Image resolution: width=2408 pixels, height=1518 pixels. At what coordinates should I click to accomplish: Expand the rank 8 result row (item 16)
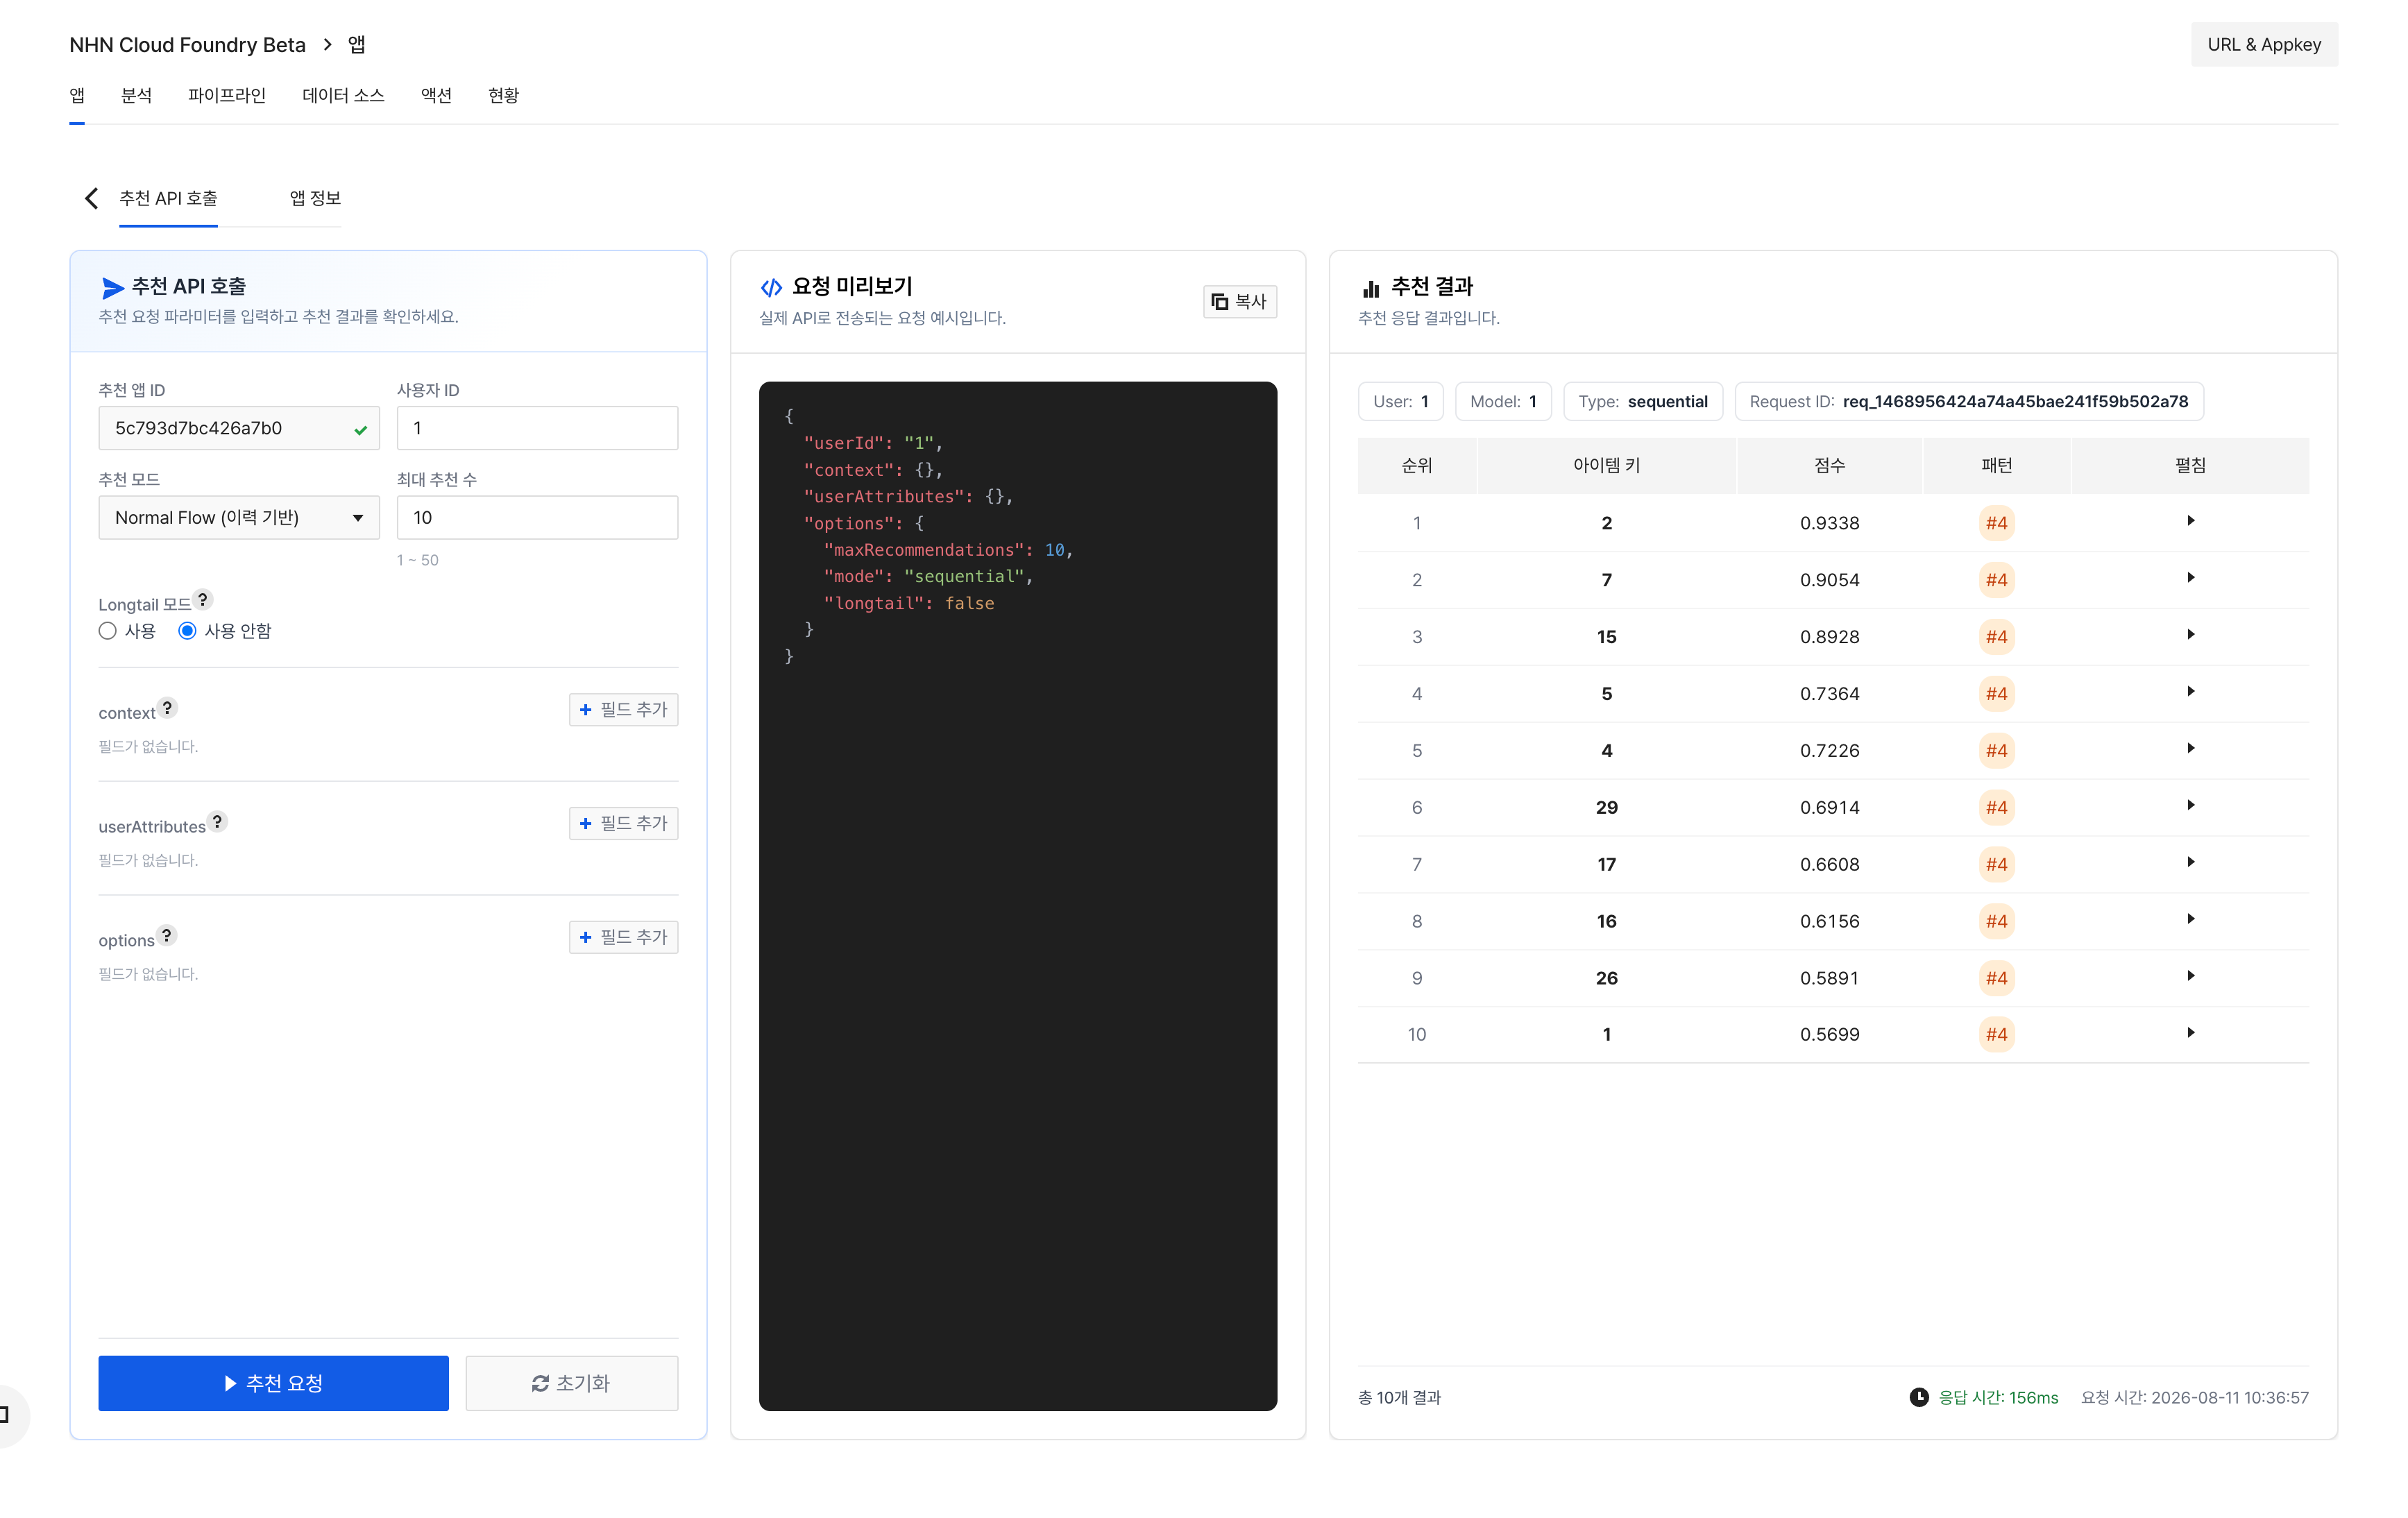point(2190,919)
